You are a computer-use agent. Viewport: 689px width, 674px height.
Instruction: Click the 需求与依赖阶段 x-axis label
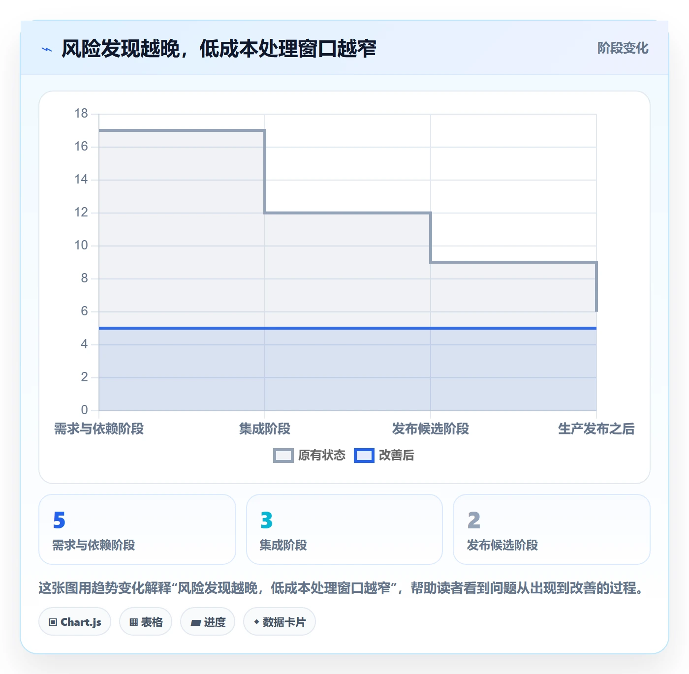pos(99,429)
